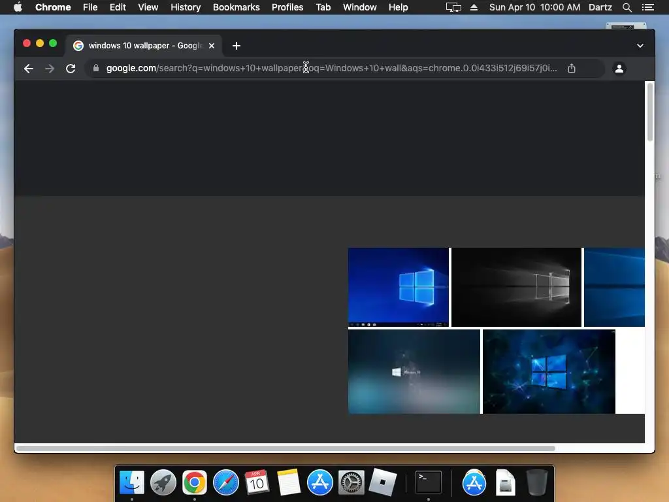Open the Apple menu

pyautogui.click(x=18, y=7)
